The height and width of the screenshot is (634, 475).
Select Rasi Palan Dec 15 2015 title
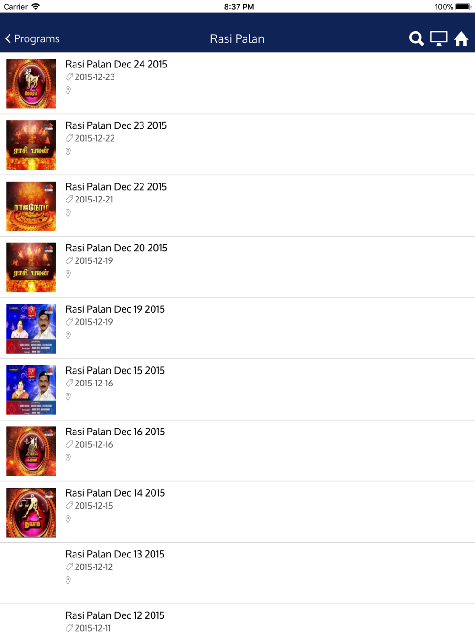pyautogui.click(x=115, y=371)
